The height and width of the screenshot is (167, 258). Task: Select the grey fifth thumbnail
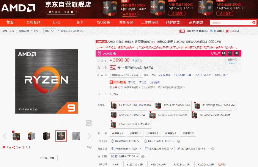click(76, 136)
